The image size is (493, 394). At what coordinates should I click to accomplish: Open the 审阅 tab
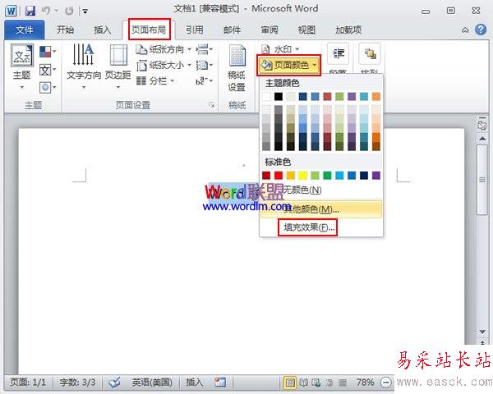pyautogui.click(x=270, y=30)
